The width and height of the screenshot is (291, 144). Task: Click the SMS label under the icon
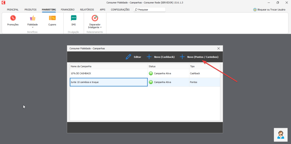click(73, 24)
